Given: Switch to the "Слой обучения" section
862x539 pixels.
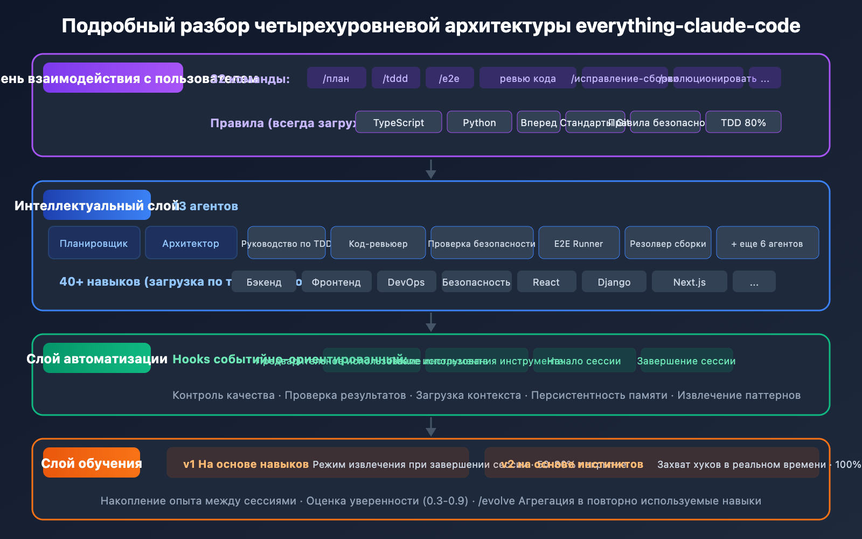Looking at the screenshot, I should 91,462.
